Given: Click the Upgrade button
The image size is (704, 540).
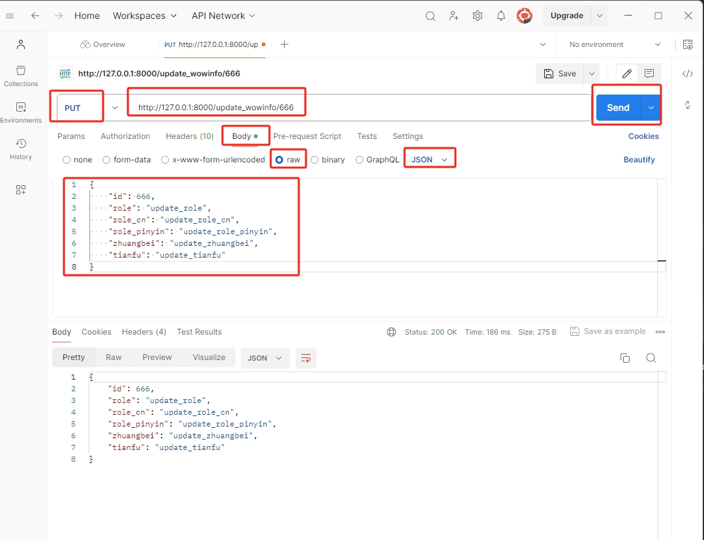Looking at the screenshot, I should click(566, 16).
